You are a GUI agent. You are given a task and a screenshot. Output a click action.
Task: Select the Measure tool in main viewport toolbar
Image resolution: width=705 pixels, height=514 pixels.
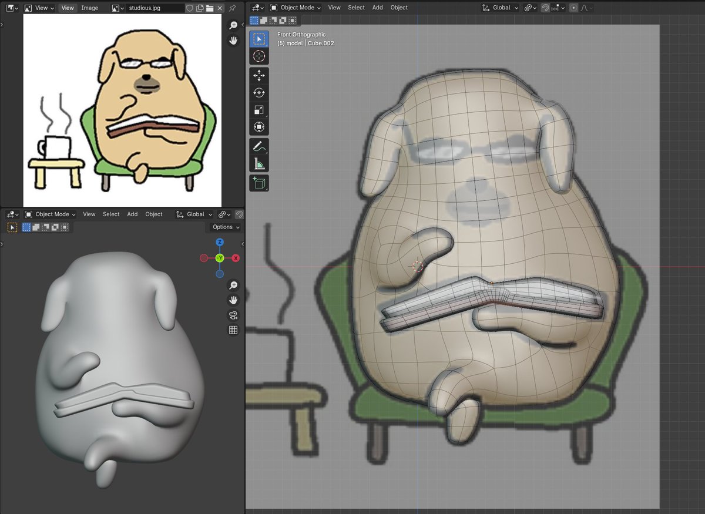click(x=258, y=163)
